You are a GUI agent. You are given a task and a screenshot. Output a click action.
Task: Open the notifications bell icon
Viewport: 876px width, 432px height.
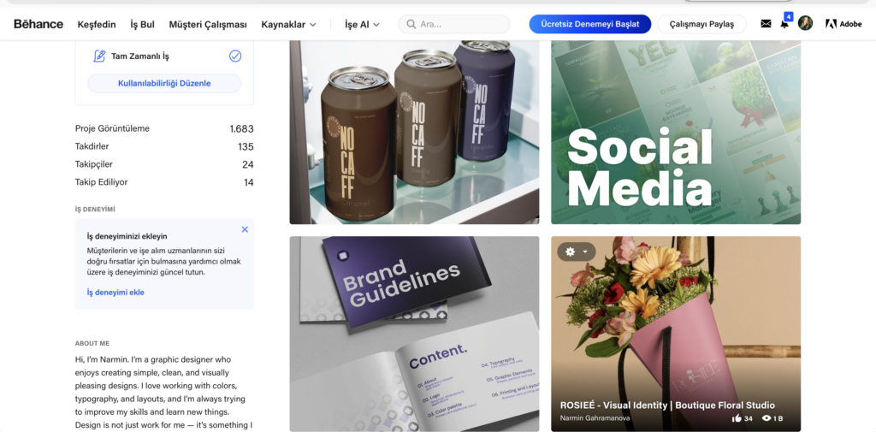[x=784, y=24]
